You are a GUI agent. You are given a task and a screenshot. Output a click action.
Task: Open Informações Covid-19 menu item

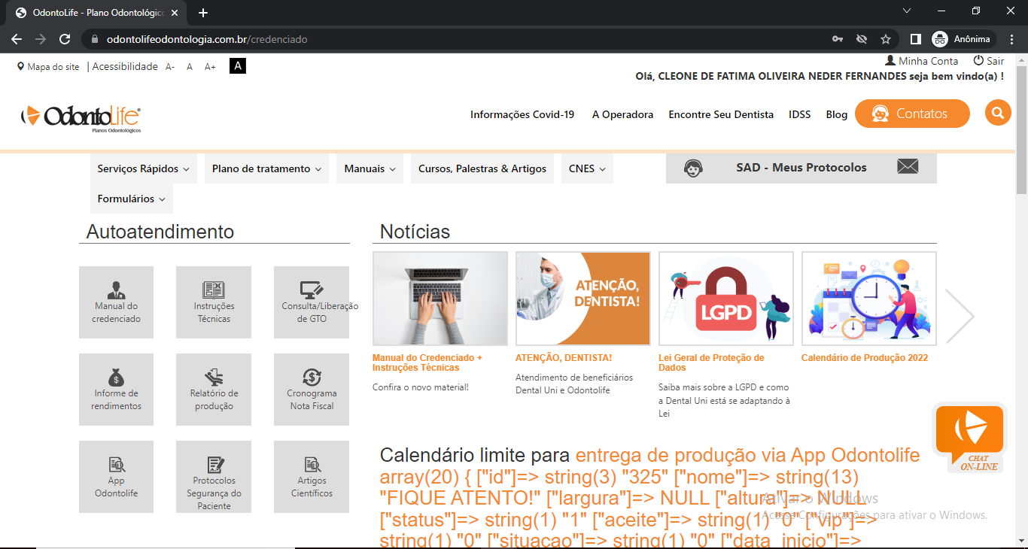(x=522, y=114)
